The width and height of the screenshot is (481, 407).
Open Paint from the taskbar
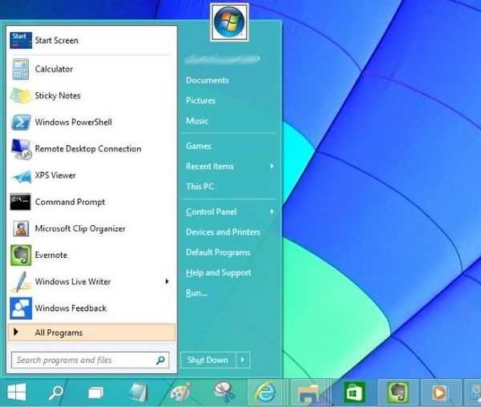point(180,392)
